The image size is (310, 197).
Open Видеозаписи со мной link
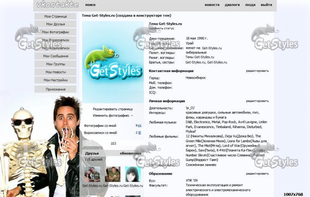click(x=100, y=133)
